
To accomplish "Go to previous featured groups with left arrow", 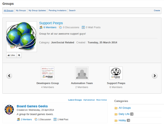I will pyautogui.click(x=9, y=76).
